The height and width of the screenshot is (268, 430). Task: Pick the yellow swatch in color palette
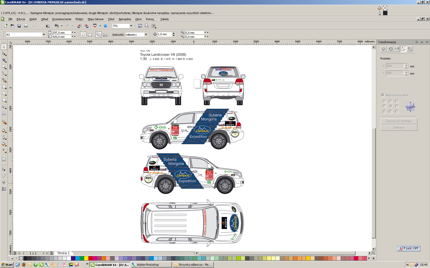click(x=86, y=258)
